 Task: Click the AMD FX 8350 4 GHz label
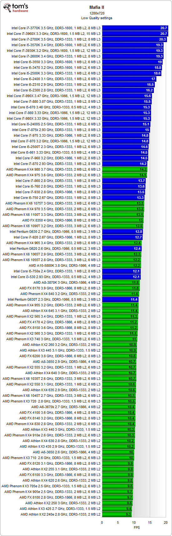[x=61, y=220]
